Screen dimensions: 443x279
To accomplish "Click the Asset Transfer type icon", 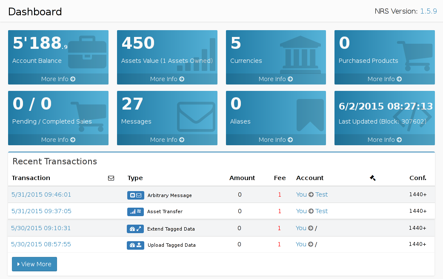I will click(135, 211).
